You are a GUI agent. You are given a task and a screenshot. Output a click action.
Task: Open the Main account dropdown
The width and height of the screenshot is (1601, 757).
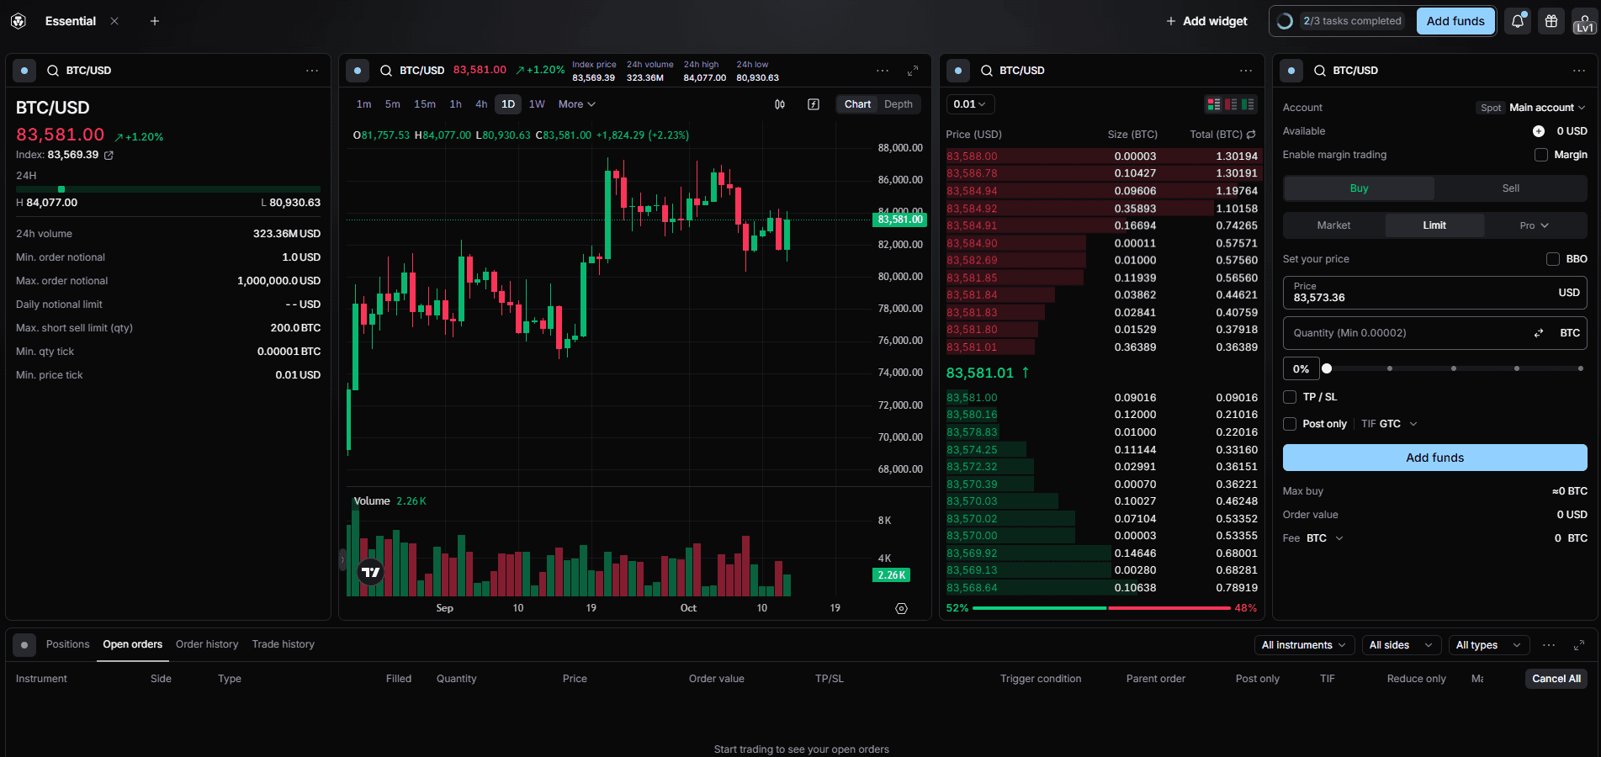1547,108
